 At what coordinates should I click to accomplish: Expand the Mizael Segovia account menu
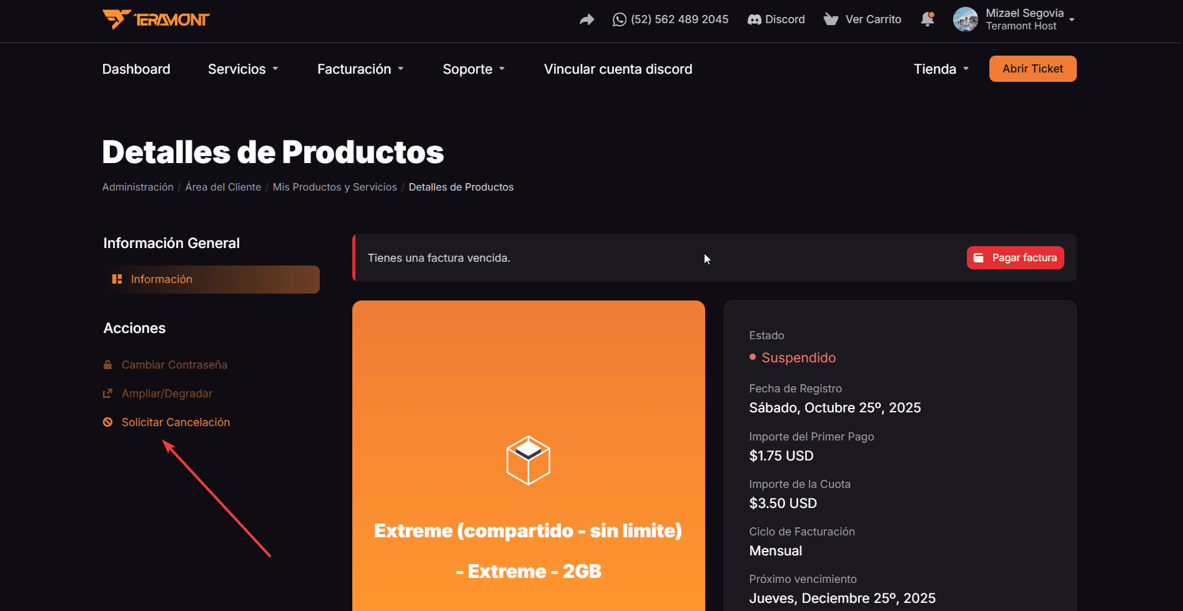[x=1030, y=19]
